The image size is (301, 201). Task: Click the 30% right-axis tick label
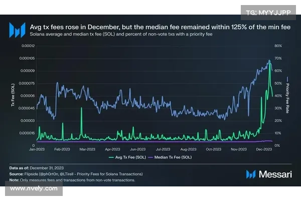(x=278, y=109)
